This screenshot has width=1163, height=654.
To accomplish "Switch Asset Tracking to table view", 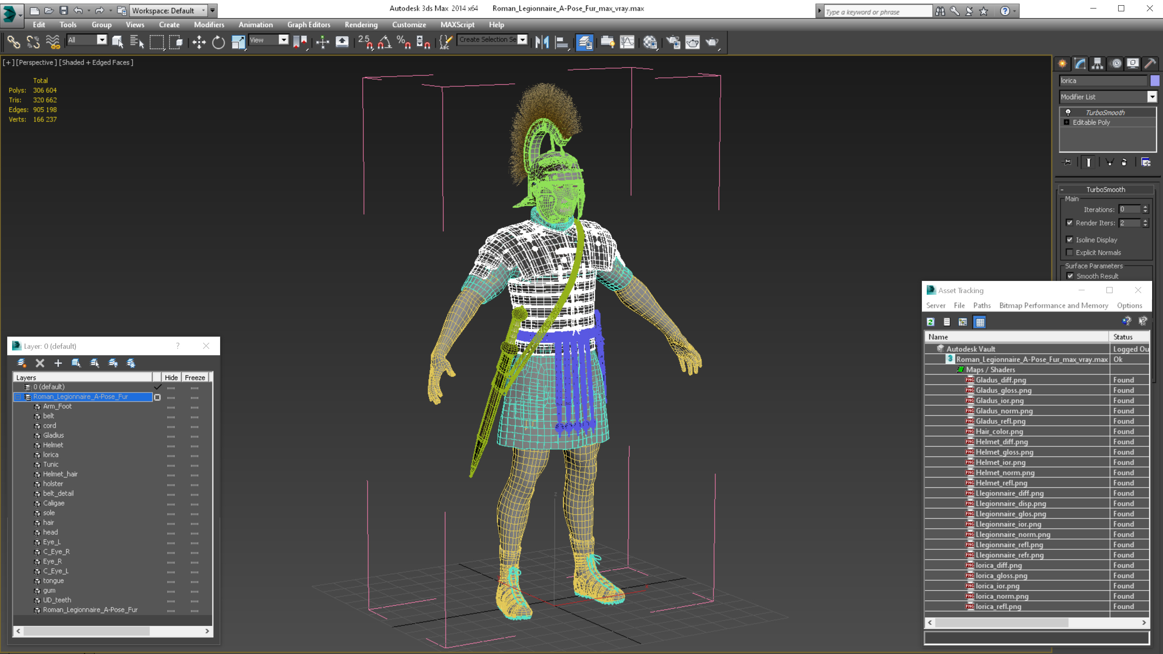I will [x=980, y=322].
